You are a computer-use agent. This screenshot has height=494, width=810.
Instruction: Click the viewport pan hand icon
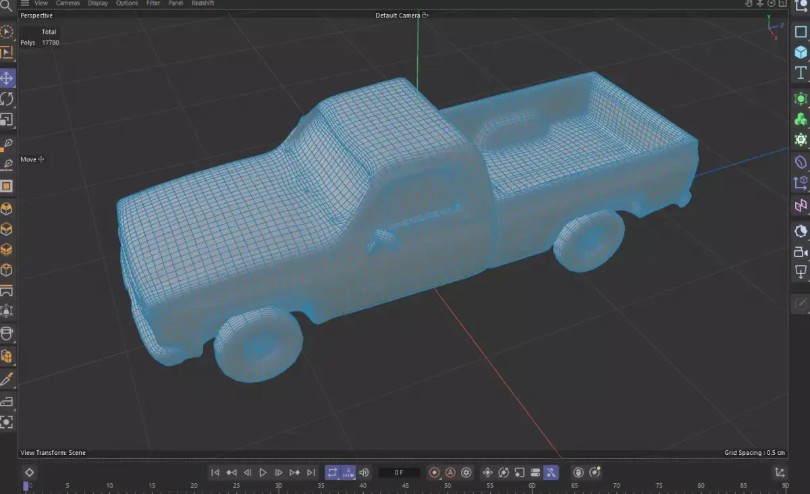(748, 3)
